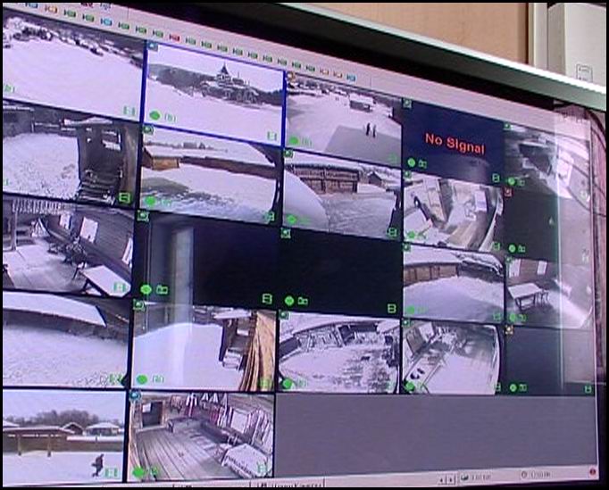Click record icon on church tower feed
This screenshot has width=609, height=490.
tap(271, 136)
